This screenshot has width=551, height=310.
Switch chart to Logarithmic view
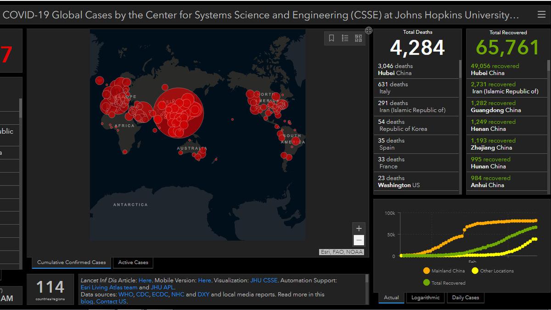tap(425, 298)
